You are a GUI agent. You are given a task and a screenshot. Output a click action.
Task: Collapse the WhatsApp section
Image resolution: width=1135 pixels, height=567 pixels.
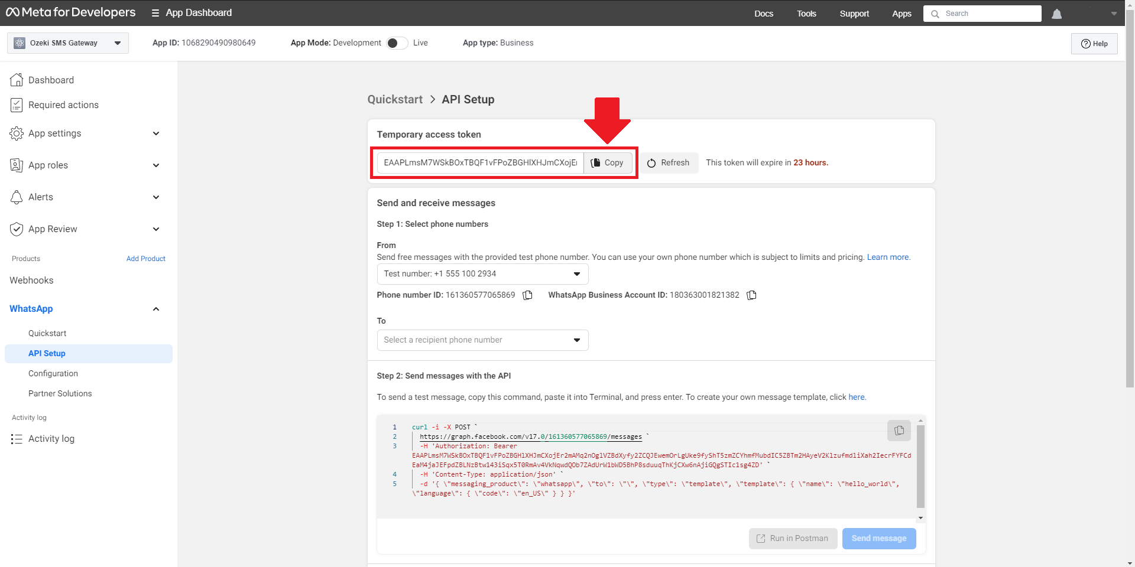156,309
